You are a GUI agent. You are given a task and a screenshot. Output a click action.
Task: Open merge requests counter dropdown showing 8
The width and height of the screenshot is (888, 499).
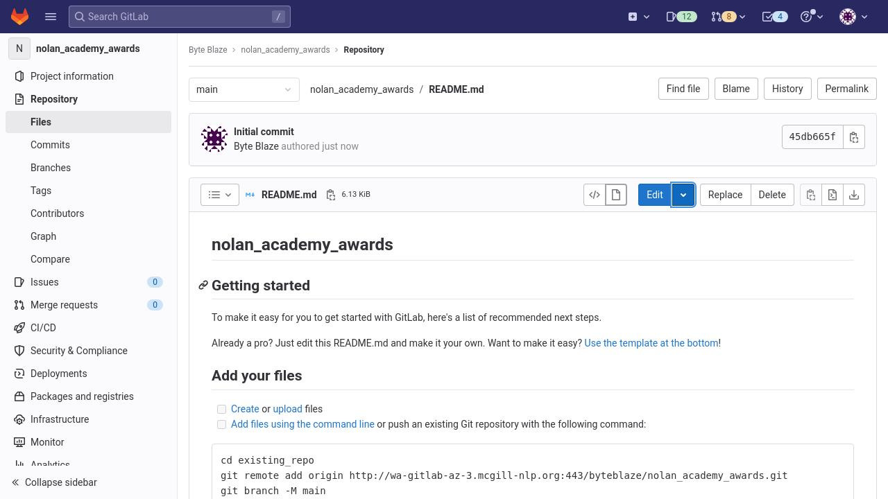(728, 17)
